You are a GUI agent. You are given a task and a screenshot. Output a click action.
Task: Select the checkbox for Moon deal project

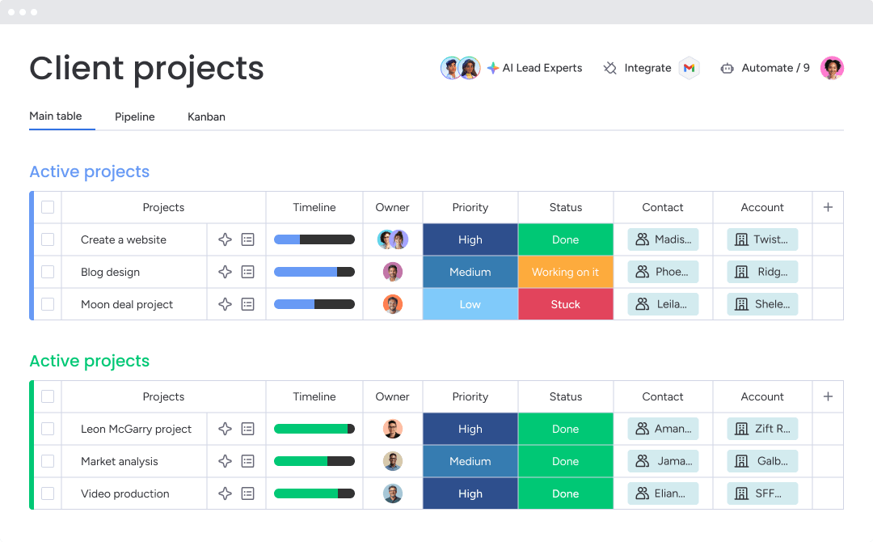[47, 304]
